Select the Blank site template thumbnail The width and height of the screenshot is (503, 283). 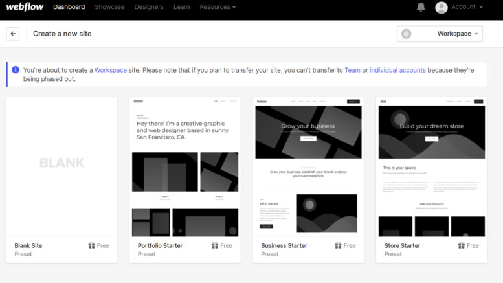pyautogui.click(x=61, y=166)
